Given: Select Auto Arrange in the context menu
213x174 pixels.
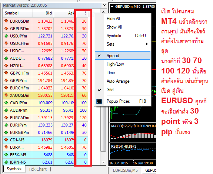Looking at the screenshot, I should (118, 81).
